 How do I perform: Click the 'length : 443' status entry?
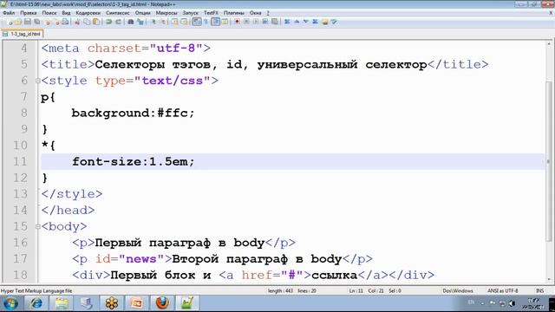pyautogui.click(x=280, y=291)
